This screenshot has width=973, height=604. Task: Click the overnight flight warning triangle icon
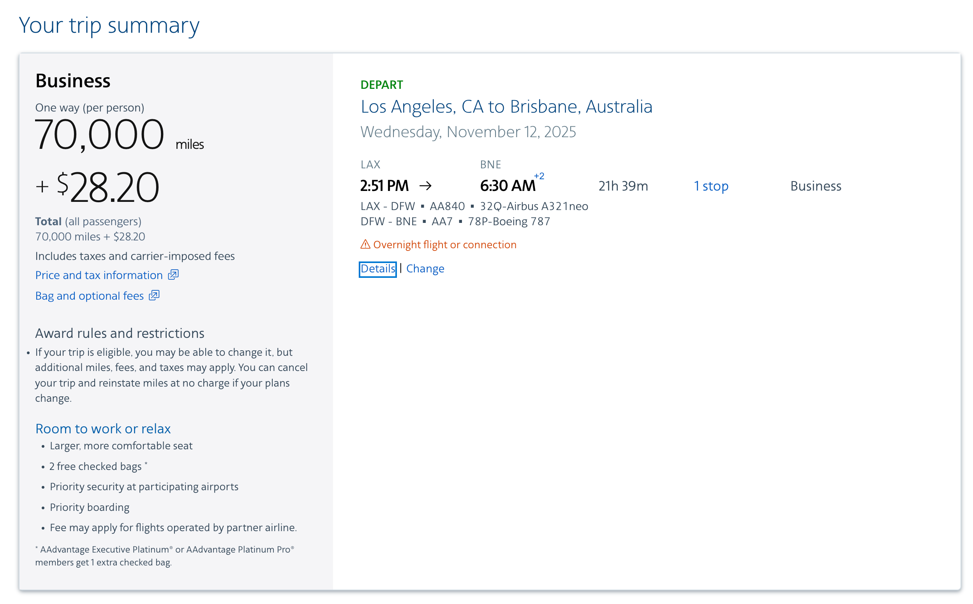tap(365, 244)
